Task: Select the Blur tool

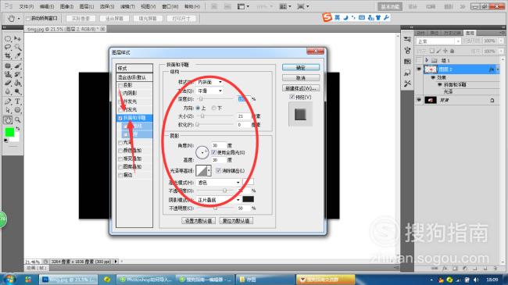Action: pos(8,91)
